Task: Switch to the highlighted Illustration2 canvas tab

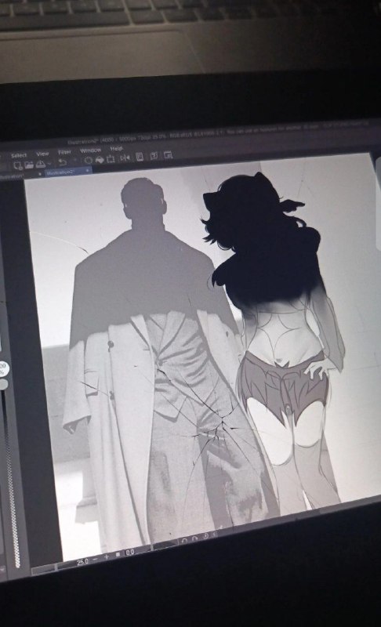Action: click(61, 172)
